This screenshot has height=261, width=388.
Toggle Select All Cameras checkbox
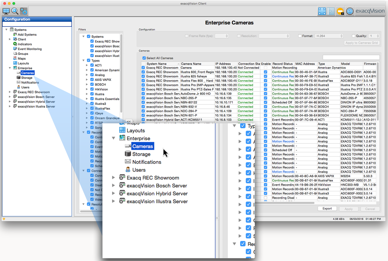(144, 58)
